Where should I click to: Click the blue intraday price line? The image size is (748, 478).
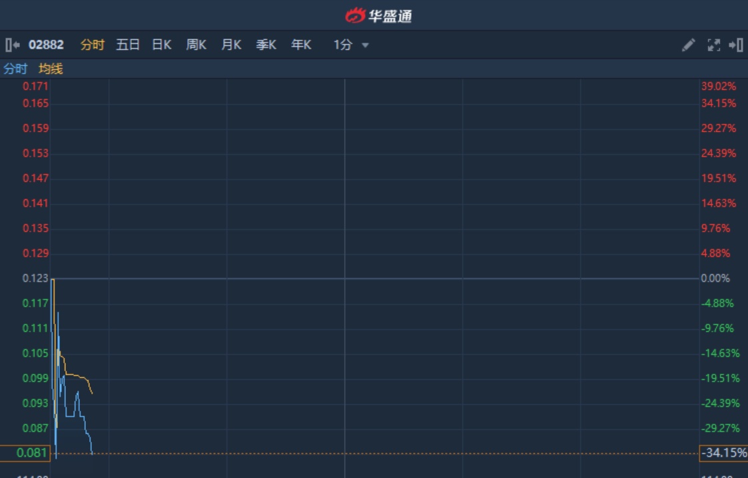pyautogui.click(x=71, y=416)
